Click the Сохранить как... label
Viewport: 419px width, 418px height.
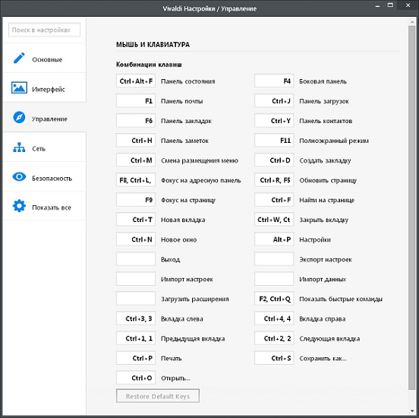click(x=323, y=358)
